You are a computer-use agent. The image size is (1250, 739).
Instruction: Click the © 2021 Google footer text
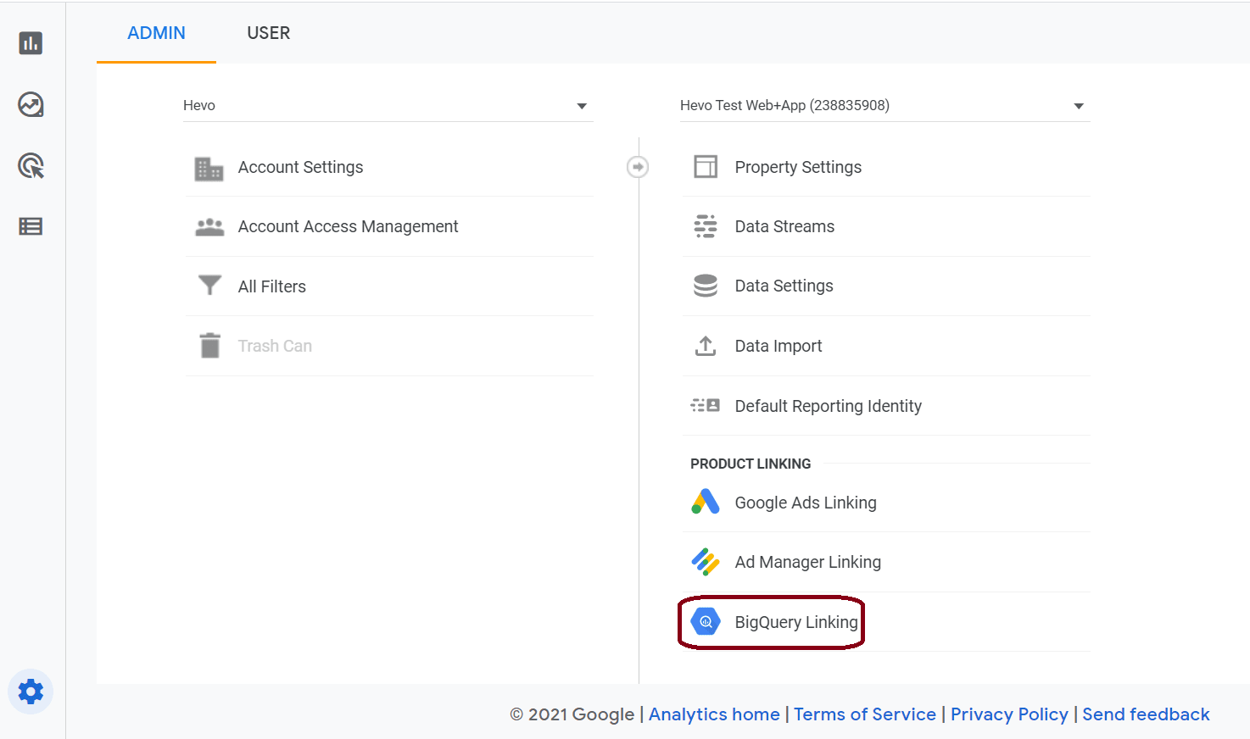tap(572, 714)
